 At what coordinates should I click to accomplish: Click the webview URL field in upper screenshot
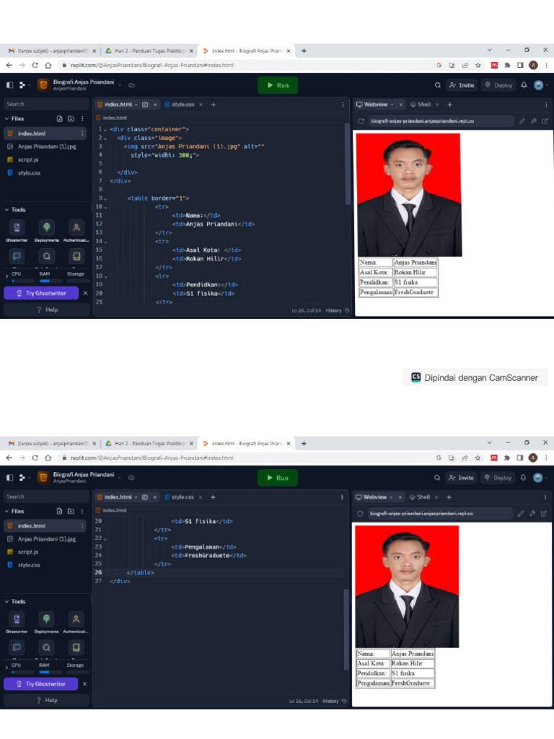[x=440, y=121]
